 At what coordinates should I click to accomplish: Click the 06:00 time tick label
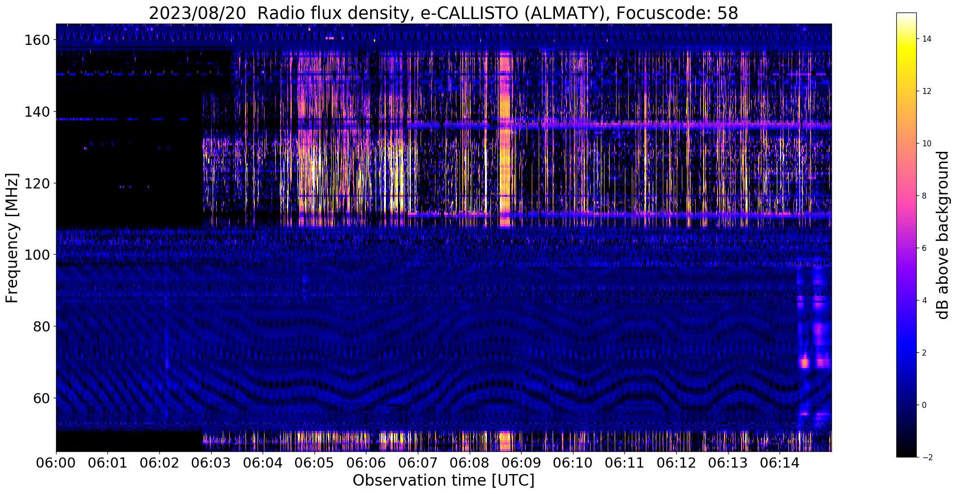56,463
